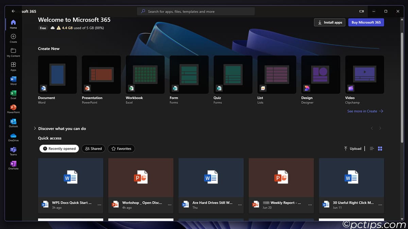Switch to list view layout
408x229 pixels.
[x=372, y=149]
